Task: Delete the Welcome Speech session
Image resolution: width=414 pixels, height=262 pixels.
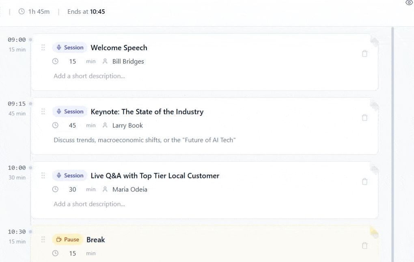Action: (x=364, y=54)
